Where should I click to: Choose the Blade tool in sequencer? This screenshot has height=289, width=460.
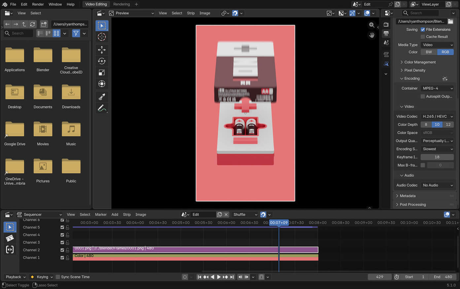click(10, 238)
